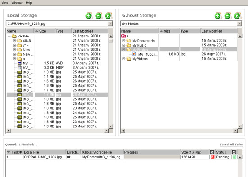Image resolution: width=248 pixels, height=177 pixels.
Task: Open the G.ho.st Storage path dropdown arrow
Action: click(239, 24)
